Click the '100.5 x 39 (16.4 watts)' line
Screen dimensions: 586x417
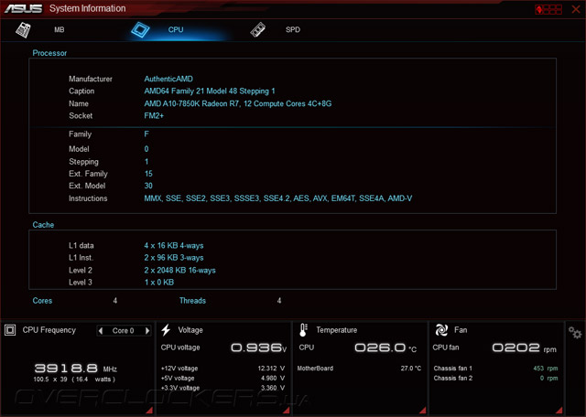pyautogui.click(x=74, y=380)
